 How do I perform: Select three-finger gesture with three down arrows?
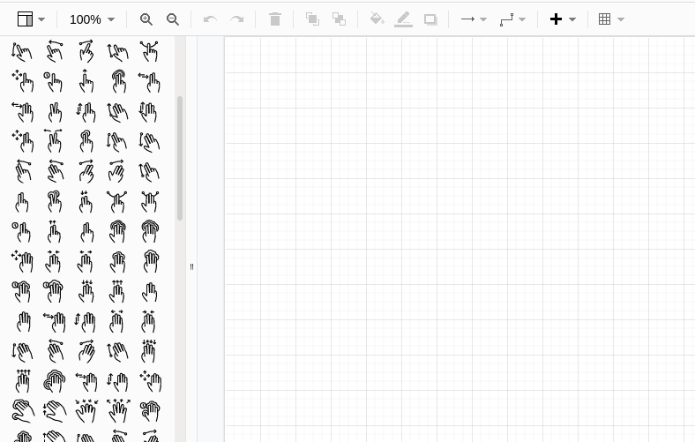86,291
